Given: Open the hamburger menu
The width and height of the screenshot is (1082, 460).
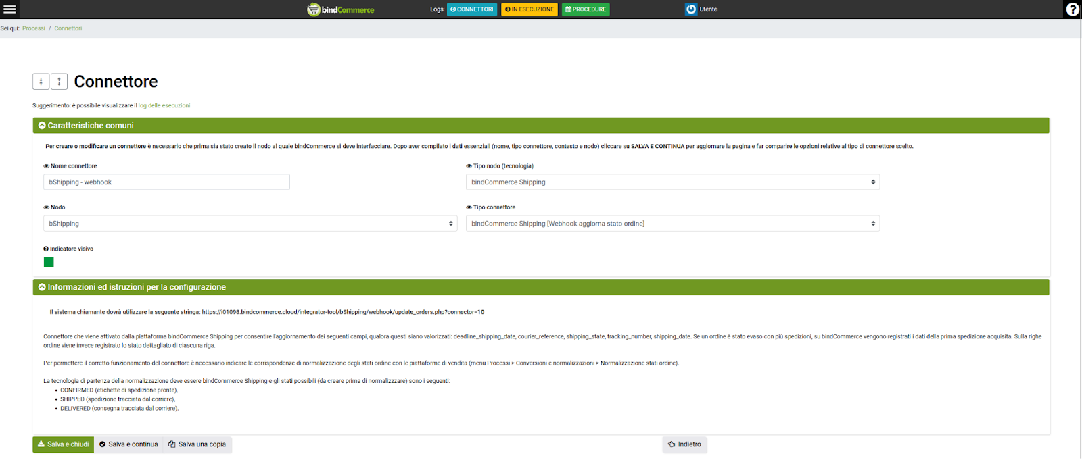Looking at the screenshot, I should [9, 9].
